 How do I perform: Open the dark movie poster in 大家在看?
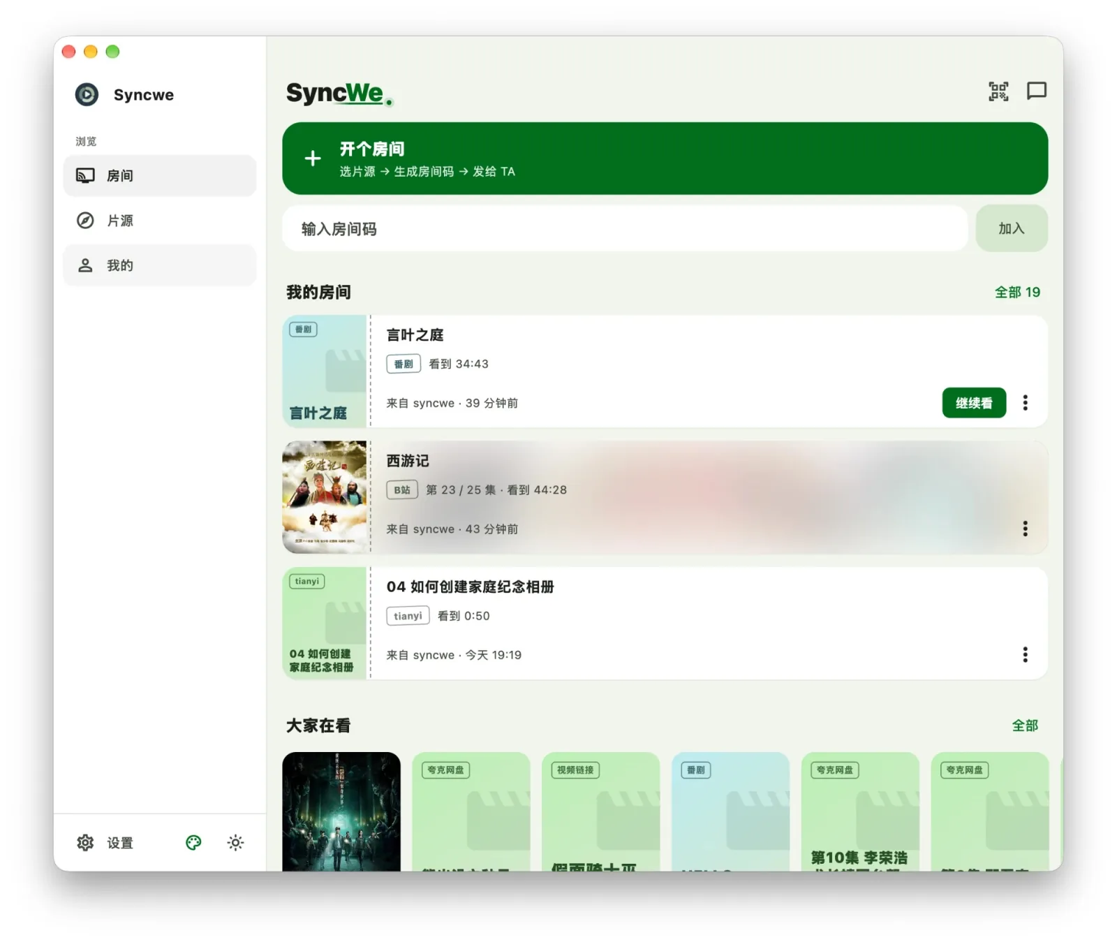[341, 811]
